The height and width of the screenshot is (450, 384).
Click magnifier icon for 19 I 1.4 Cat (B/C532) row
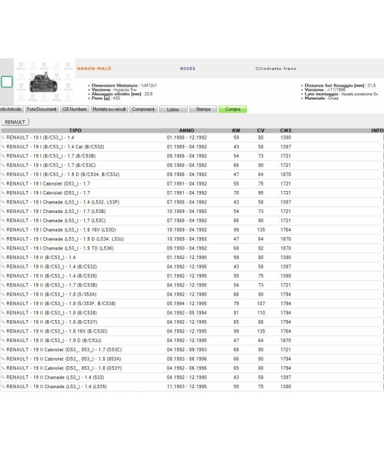click(3, 146)
